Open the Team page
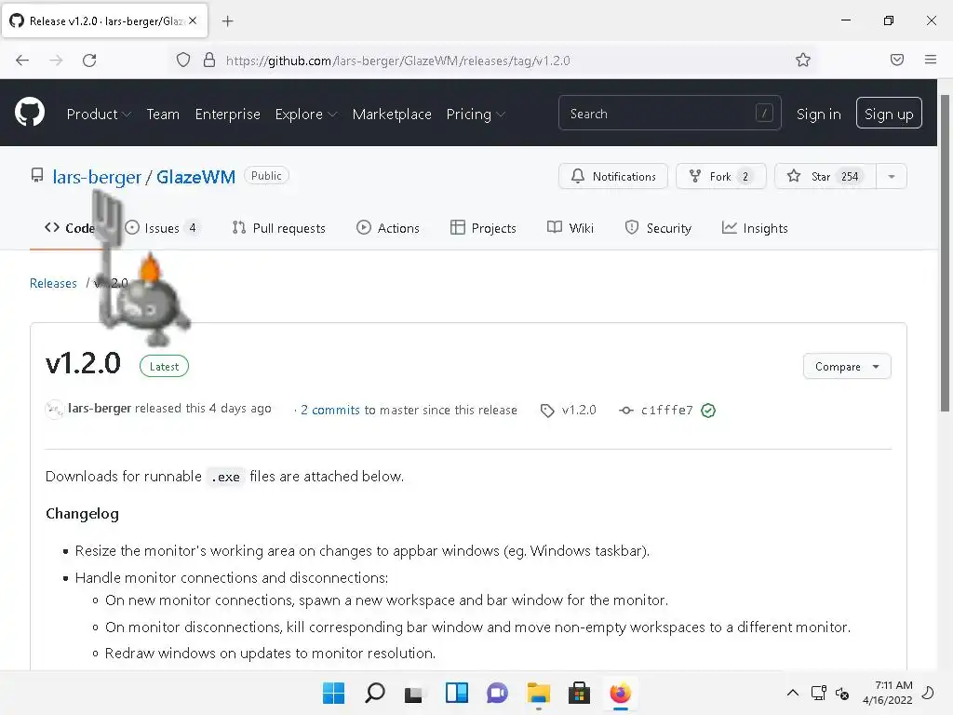The width and height of the screenshot is (953, 715). coord(163,114)
